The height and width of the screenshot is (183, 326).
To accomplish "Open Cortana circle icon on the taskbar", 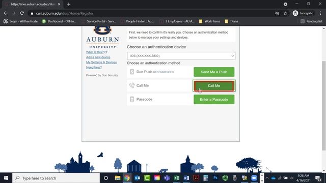I will (106, 178).
